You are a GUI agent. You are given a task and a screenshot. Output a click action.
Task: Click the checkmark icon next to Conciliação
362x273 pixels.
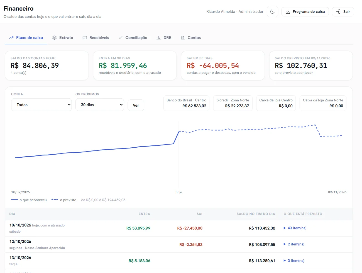[x=121, y=38]
